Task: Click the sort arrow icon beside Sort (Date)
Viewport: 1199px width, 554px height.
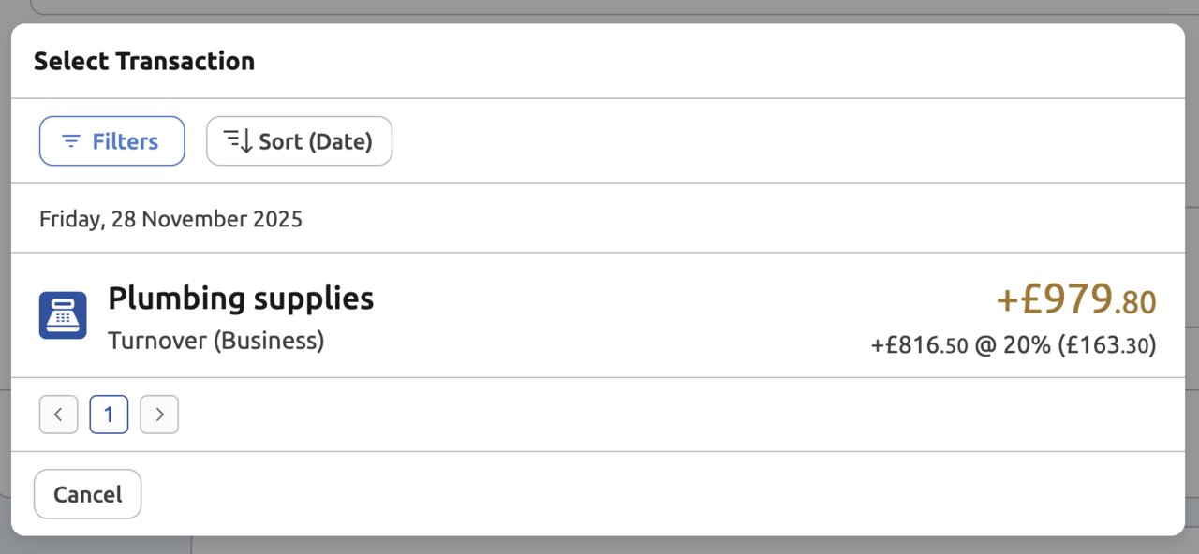Action: click(x=237, y=140)
